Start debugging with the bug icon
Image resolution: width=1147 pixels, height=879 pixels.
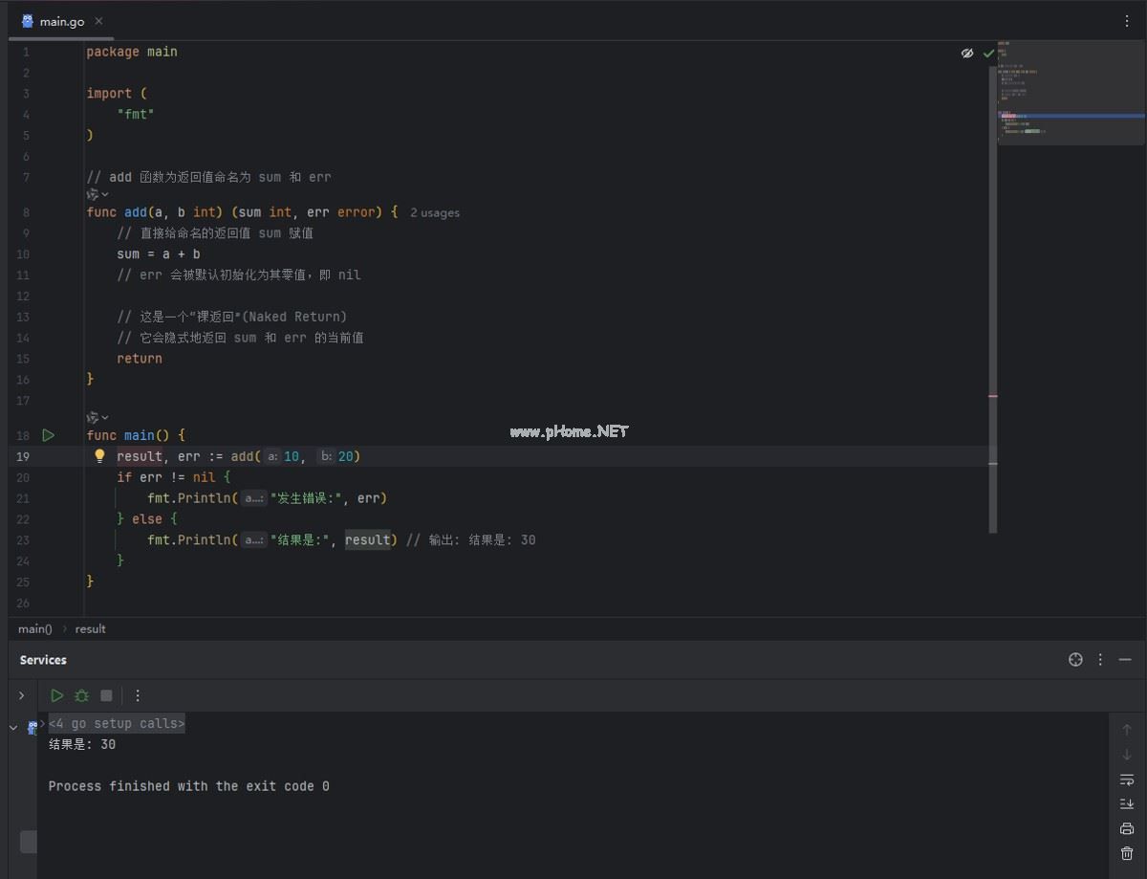82,695
